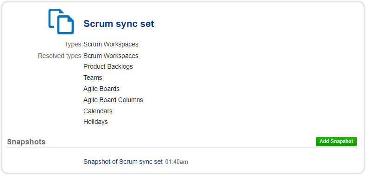Click the 01:40am snapshot timestamp

pos(177,162)
